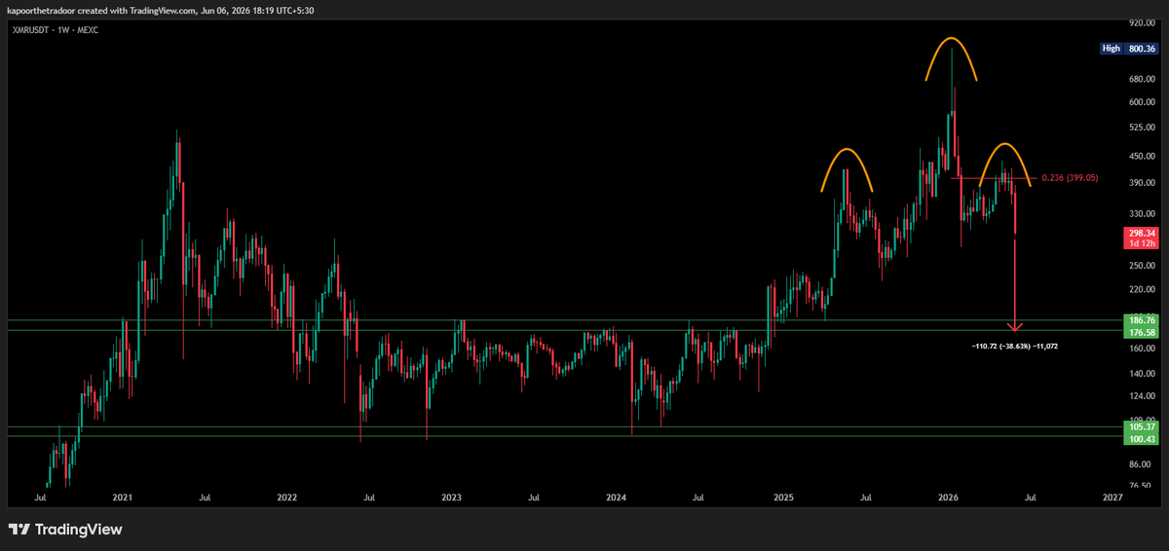Click the High 800.36 price label
This screenshot has width=1169, height=551.
[x=1127, y=48]
